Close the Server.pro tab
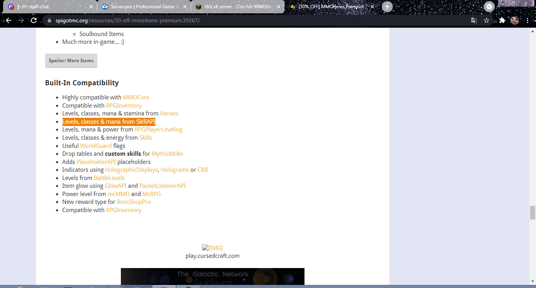Screen dimensions: 536x288 pos(184,7)
